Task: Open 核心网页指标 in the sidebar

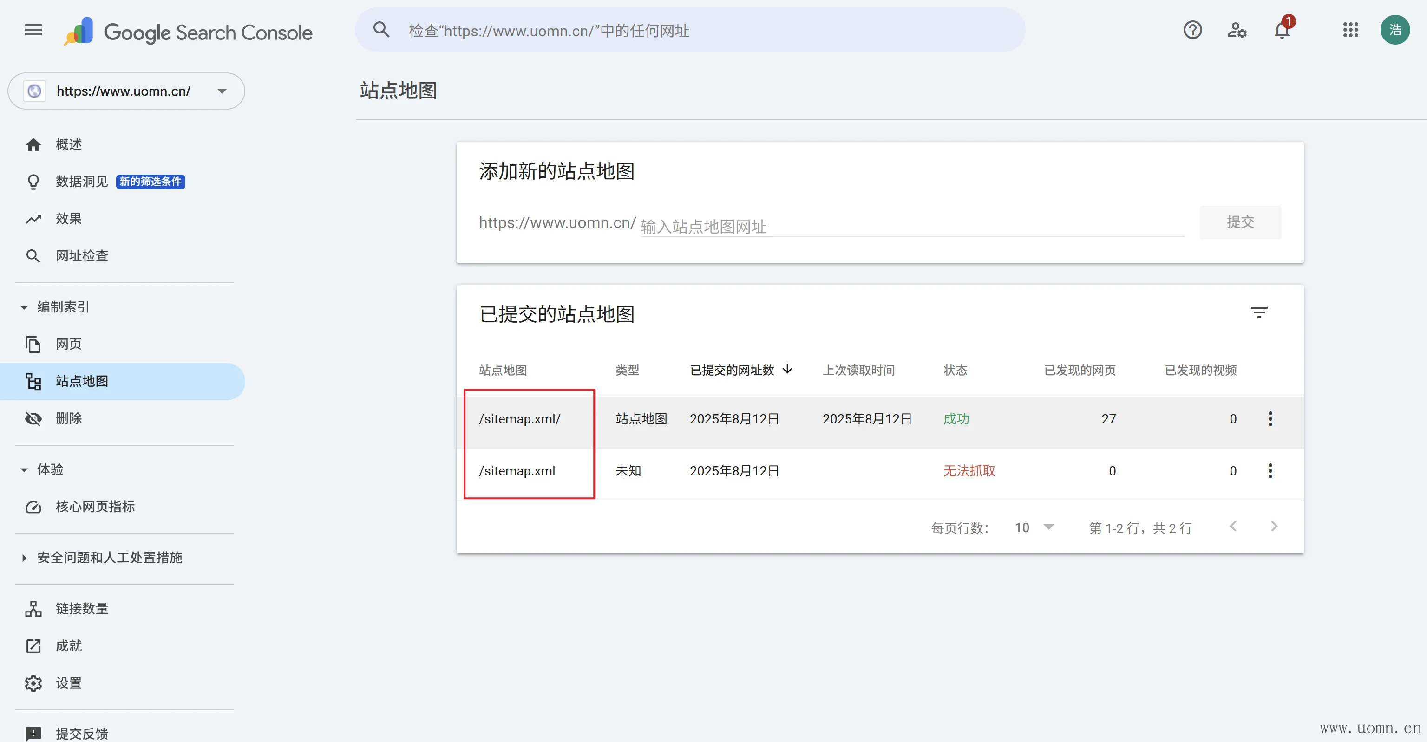Action: click(95, 507)
